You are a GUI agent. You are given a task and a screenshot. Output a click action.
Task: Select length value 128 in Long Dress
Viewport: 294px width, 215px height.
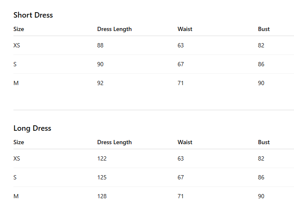pyautogui.click(x=102, y=196)
